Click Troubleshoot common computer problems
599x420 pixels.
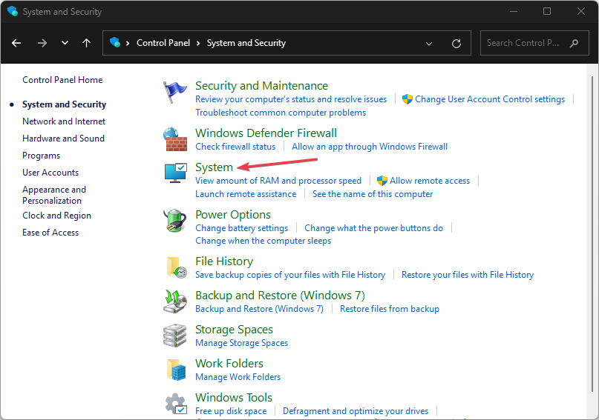pos(281,113)
